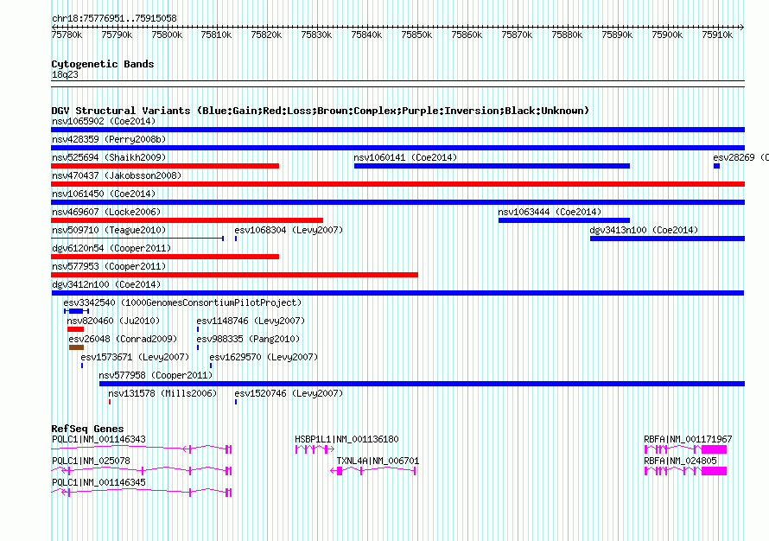Viewport: 769px width, 541px height.
Task: Select the nsv1063444 (Coe2014) blue bar
Action: click(564, 220)
